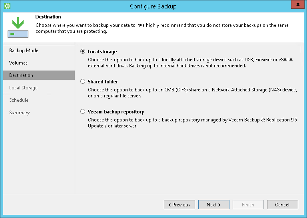Image resolution: width=307 pixels, height=218 pixels.
Task: Click the Next button
Action: (x=213, y=205)
